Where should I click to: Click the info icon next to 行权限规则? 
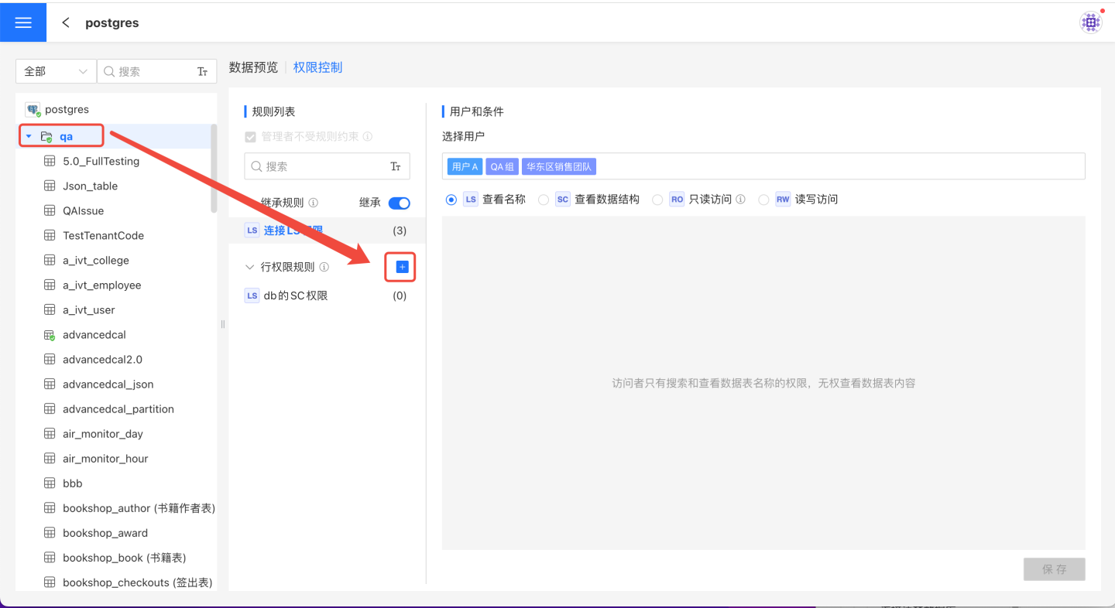324,267
